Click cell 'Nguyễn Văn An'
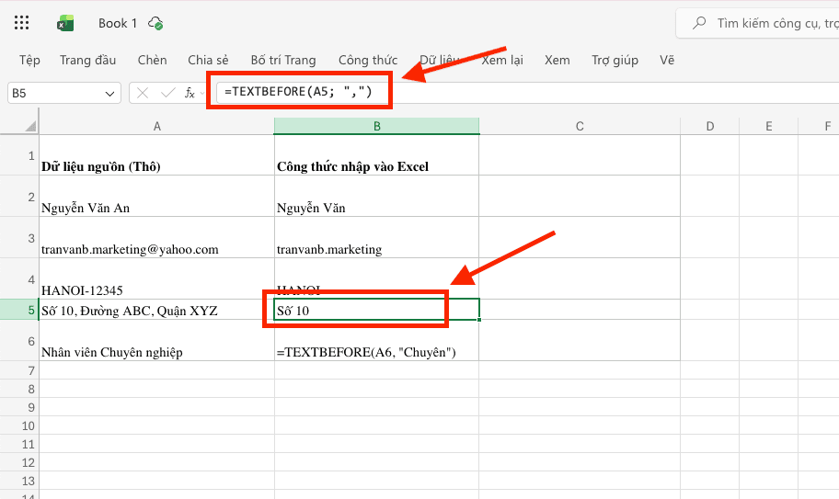 [x=156, y=197]
